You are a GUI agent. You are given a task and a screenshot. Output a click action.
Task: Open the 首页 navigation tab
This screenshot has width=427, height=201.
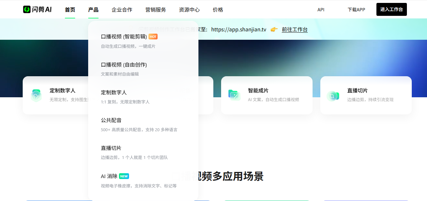(x=70, y=10)
